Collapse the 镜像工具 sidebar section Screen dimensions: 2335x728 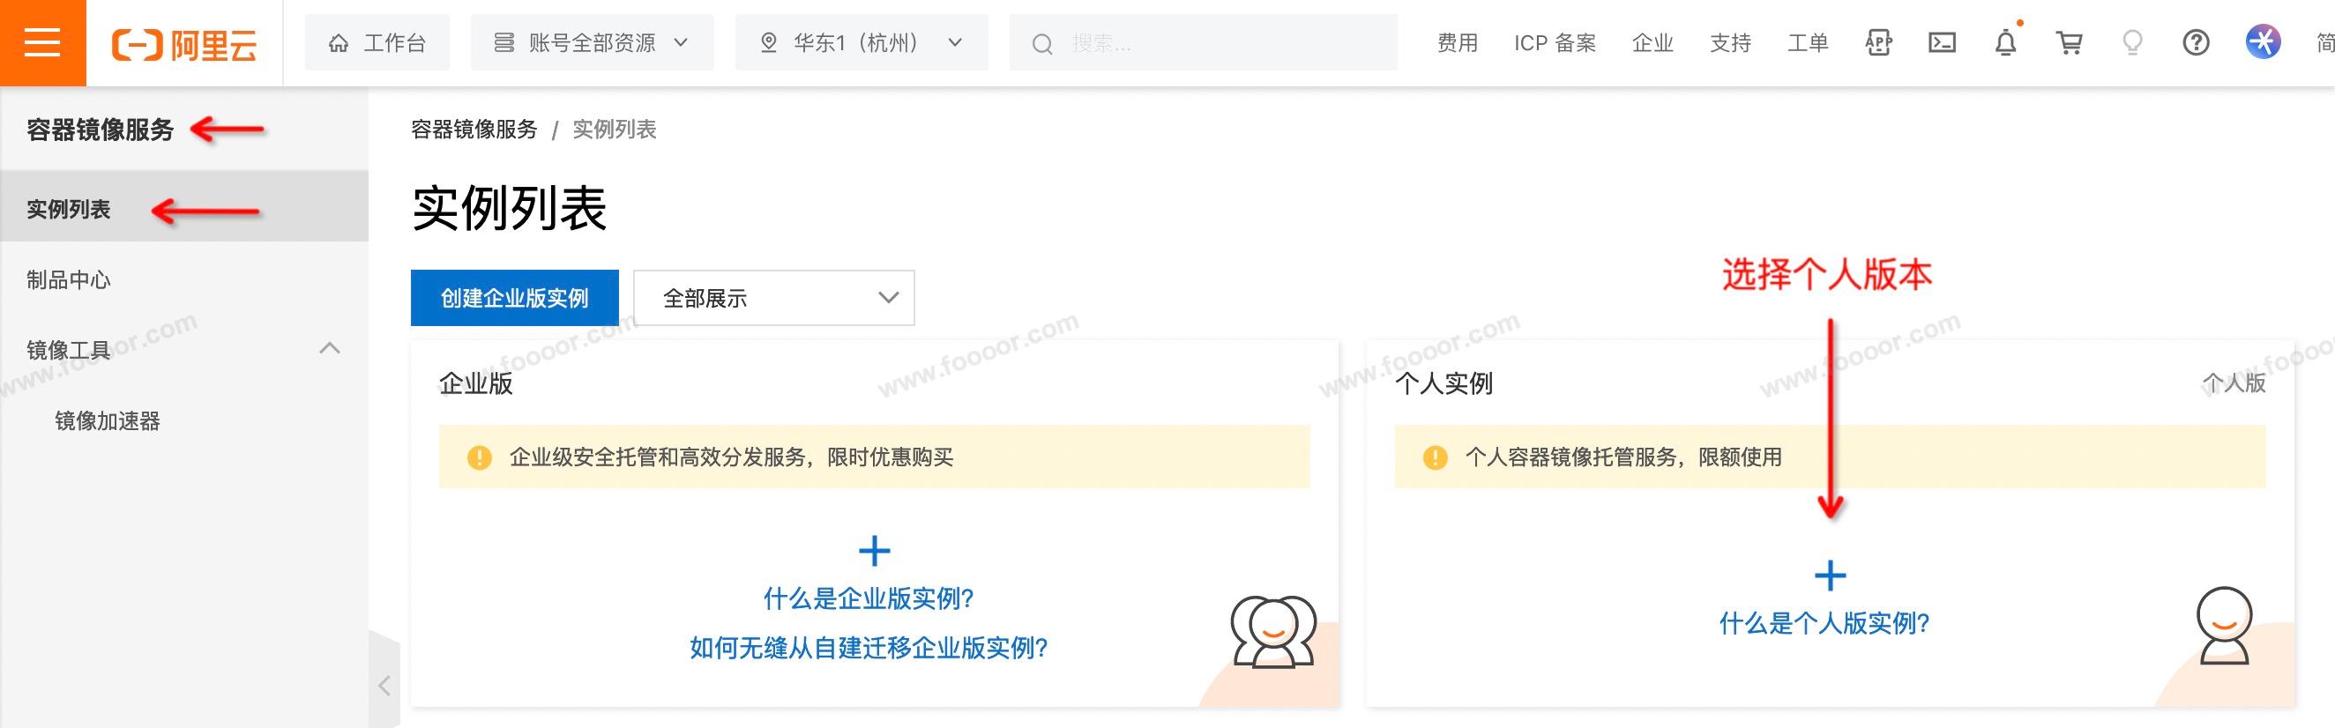tap(330, 349)
